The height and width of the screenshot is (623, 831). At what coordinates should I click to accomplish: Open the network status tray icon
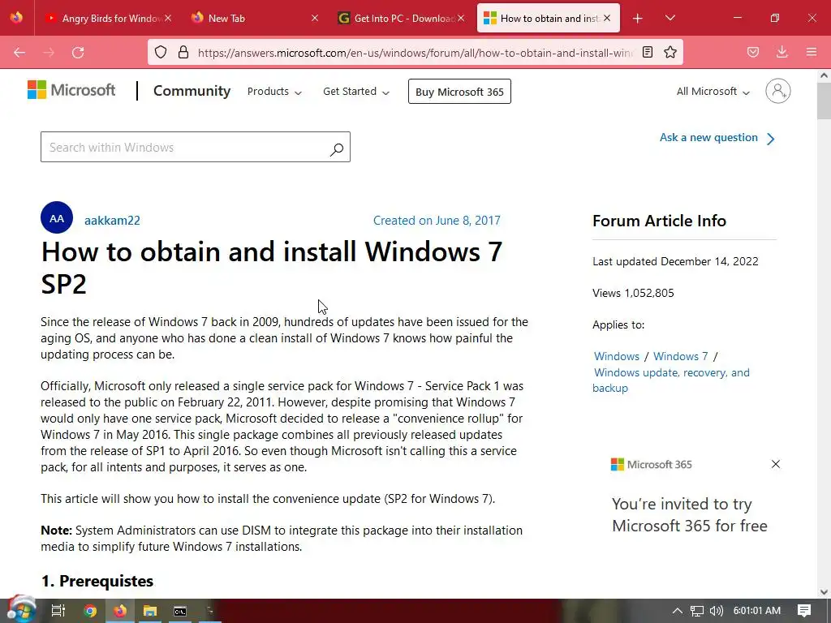click(697, 611)
